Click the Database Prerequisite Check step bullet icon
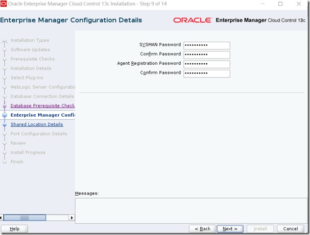This screenshot has height=235, width=310. pyautogui.click(x=5, y=106)
